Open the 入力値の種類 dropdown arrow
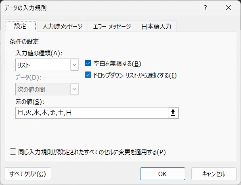The width and height of the screenshot is (241, 185). [x=75, y=65]
